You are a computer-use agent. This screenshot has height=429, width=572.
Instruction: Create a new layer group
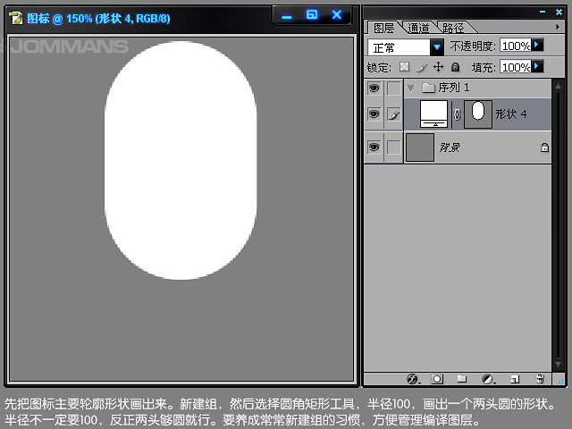pos(462,379)
